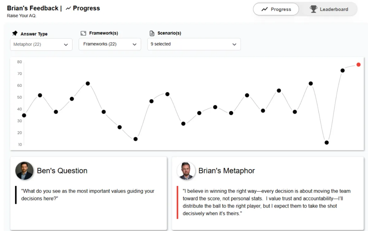Click Brian's metaphor quote text
The image size is (368, 231).
[266, 202]
